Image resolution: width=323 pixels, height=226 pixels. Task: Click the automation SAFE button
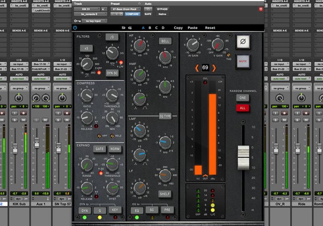pos(148,14)
